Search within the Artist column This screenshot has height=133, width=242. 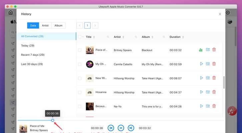pos(136,37)
